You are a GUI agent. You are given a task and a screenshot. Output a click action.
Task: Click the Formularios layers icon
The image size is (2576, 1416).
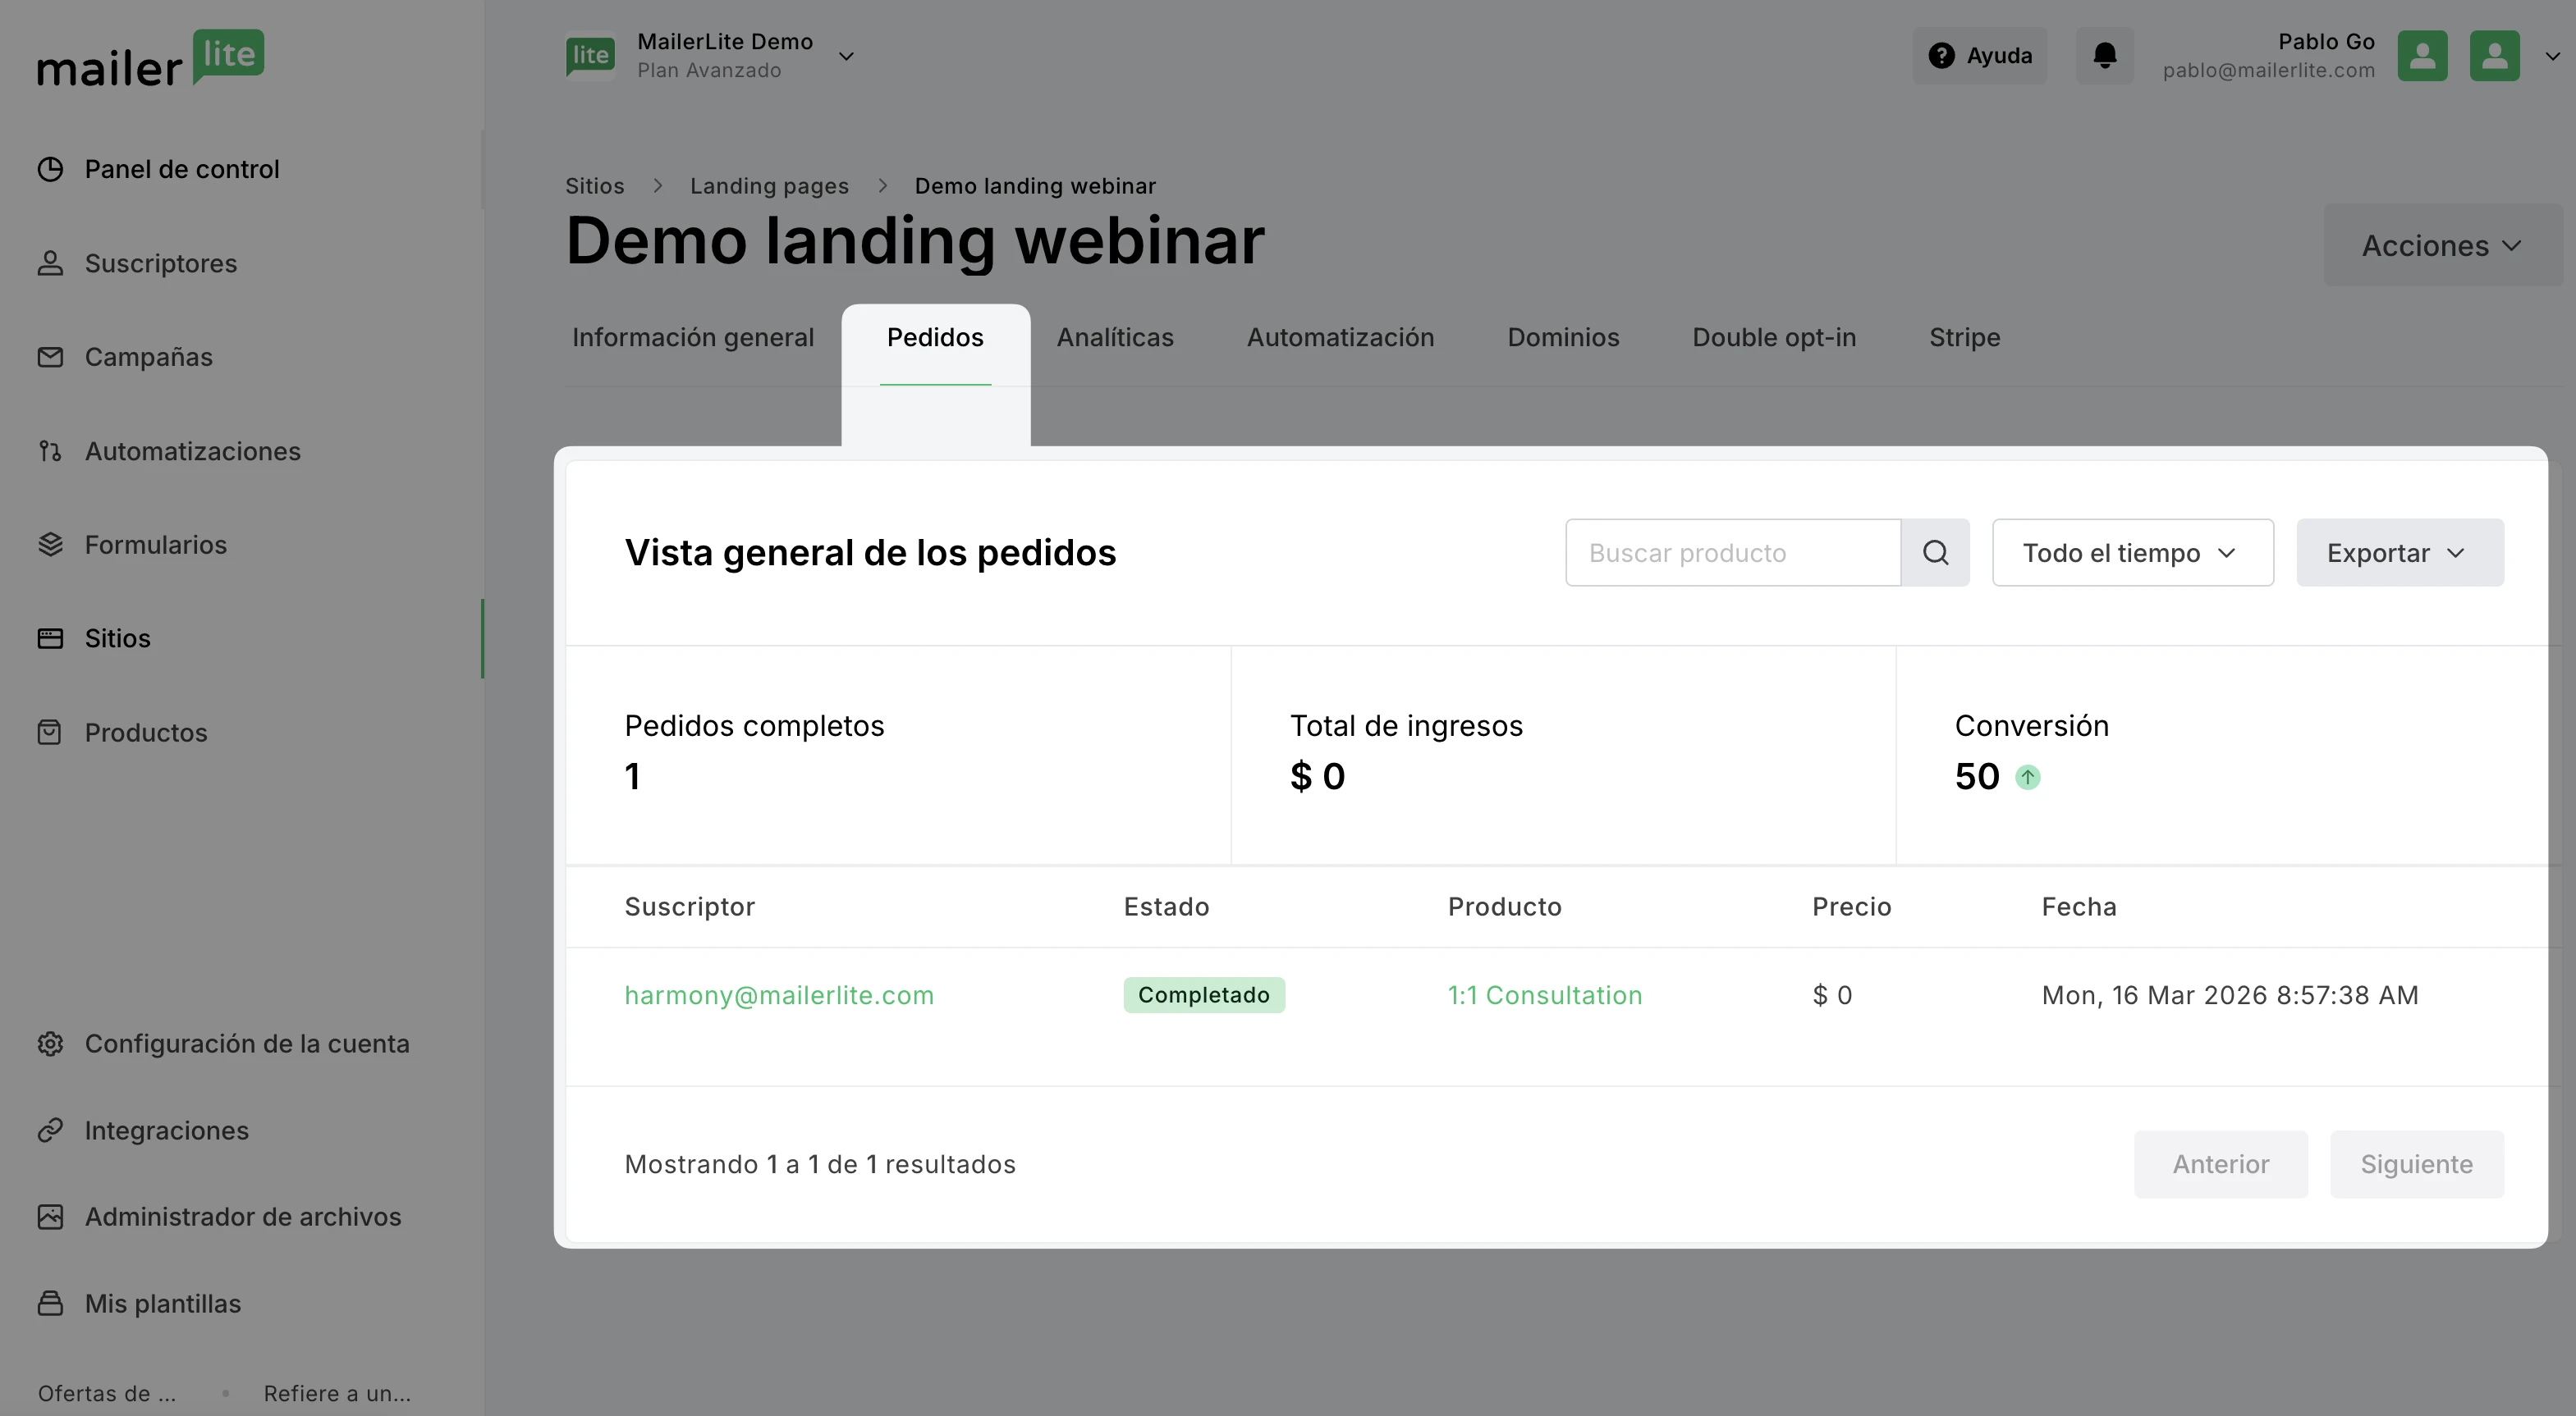click(50, 545)
